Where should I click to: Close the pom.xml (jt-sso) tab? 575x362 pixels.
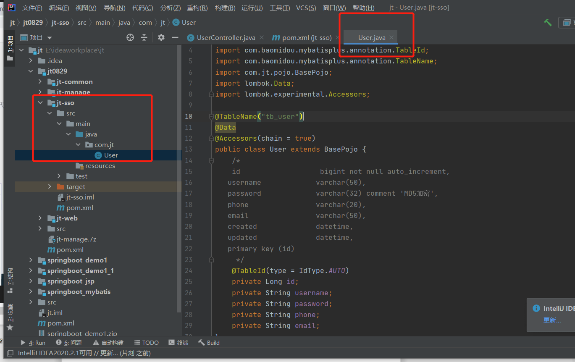[338, 38]
